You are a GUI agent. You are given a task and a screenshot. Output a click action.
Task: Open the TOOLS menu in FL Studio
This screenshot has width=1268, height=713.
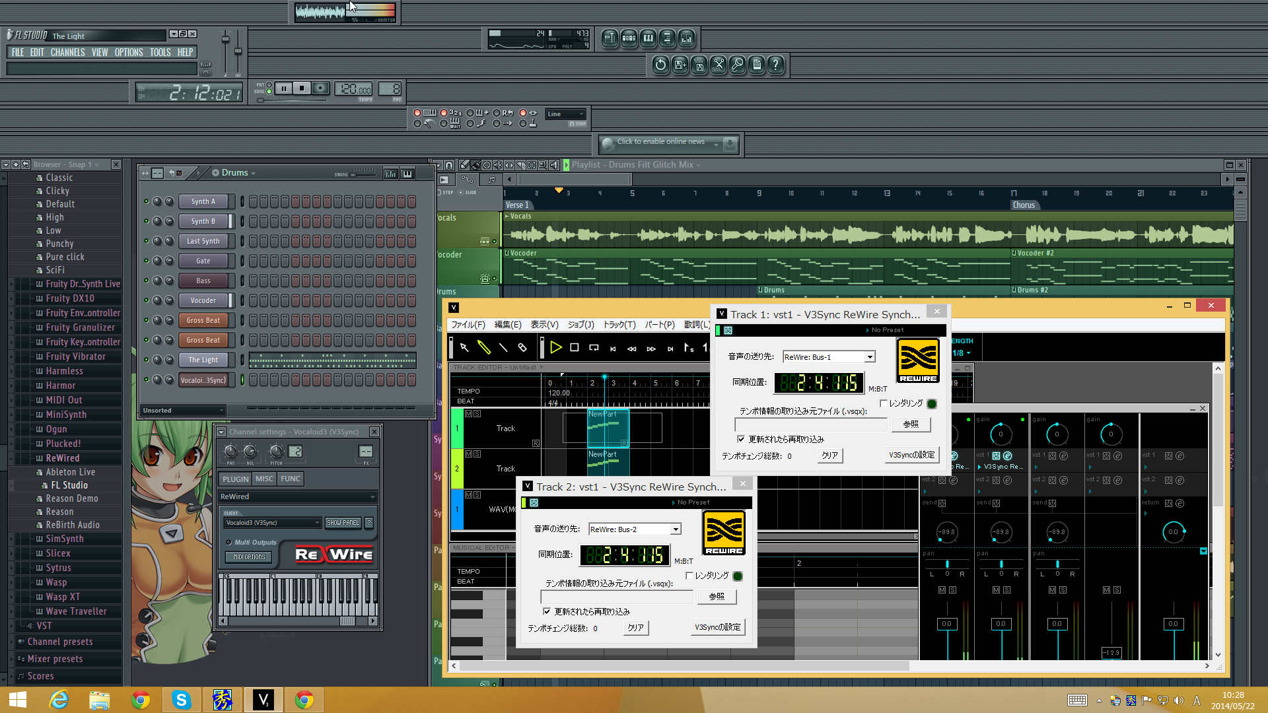click(160, 52)
